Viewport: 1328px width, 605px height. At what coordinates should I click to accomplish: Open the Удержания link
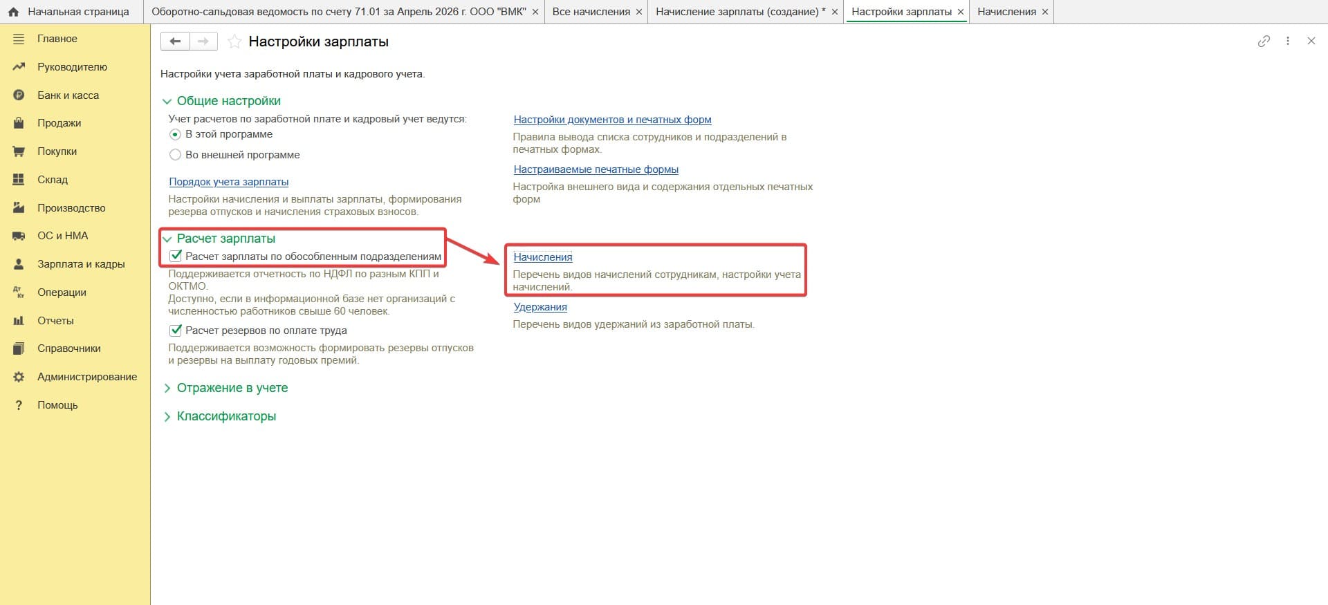540,307
